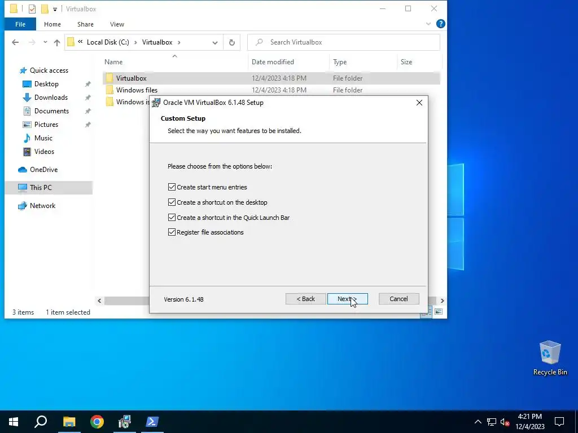Expand chevron after Local Disk (C:)
578x433 pixels.
(x=135, y=42)
